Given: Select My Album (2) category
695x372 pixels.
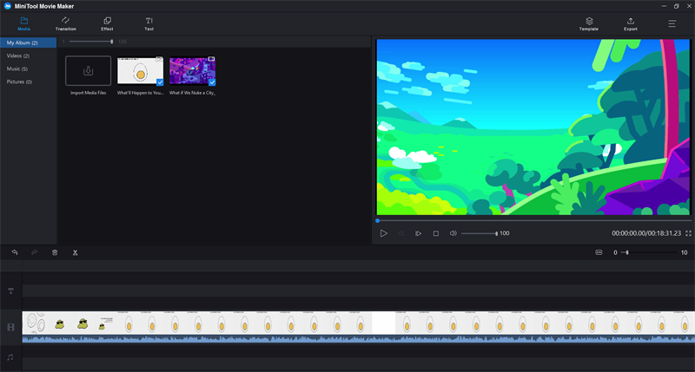Looking at the screenshot, I should point(29,42).
